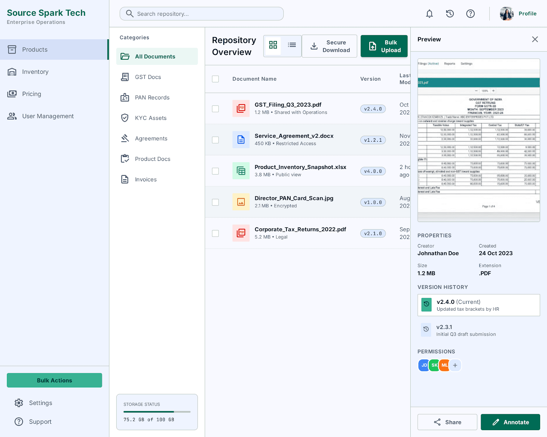Select the v2.4.0 (Current) version entry

[x=479, y=305]
